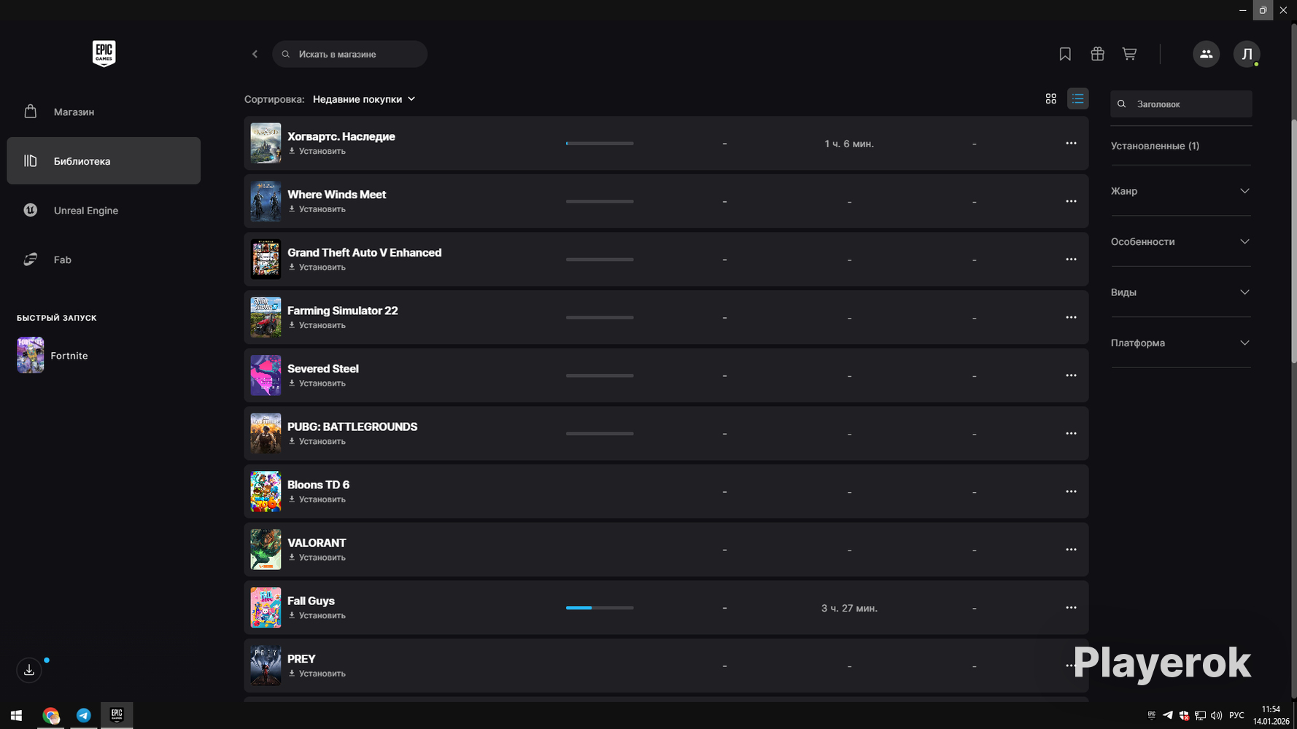Open the wishlist bookmark icon
The width and height of the screenshot is (1297, 729).
pos(1065,54)
